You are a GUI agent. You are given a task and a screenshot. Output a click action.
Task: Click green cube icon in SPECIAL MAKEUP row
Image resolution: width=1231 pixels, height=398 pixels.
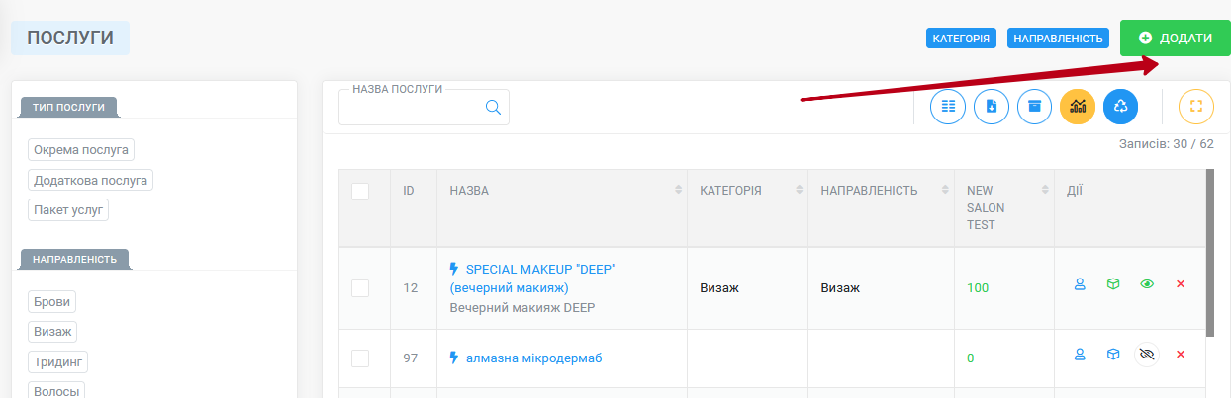[x=1113, y=284]
